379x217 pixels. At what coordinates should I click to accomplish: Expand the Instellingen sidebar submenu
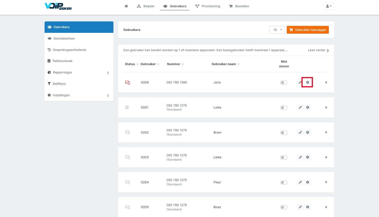(x=108, y=96)
